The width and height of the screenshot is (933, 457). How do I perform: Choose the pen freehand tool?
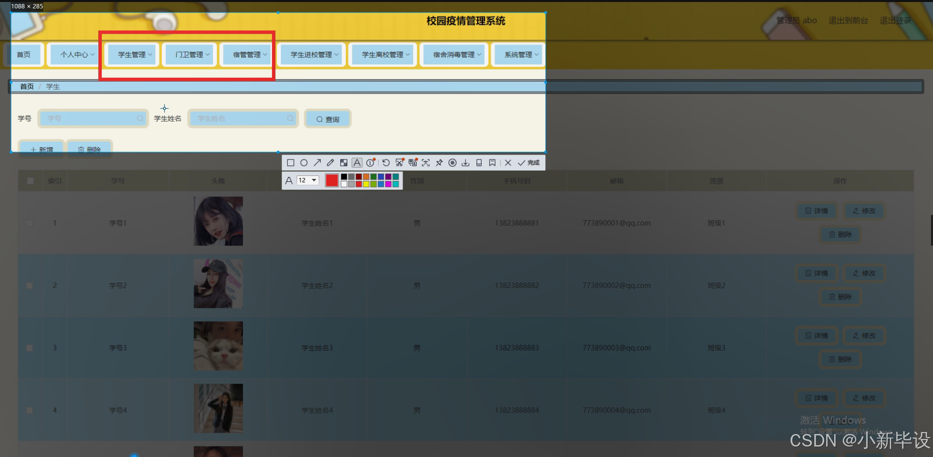point(330,162)
